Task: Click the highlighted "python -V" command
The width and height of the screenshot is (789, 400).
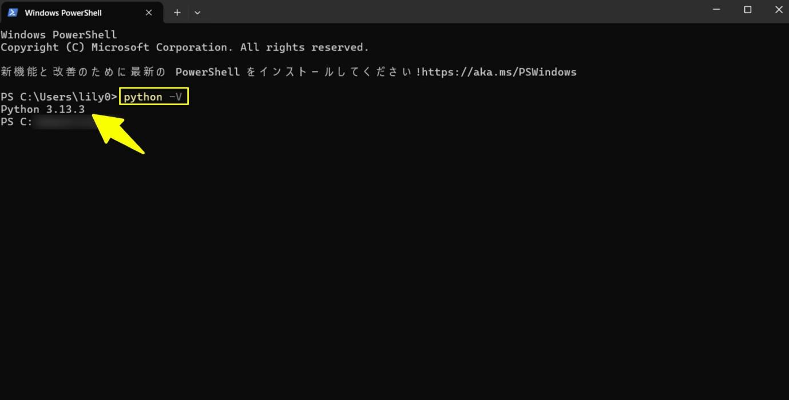Action: 153,97
